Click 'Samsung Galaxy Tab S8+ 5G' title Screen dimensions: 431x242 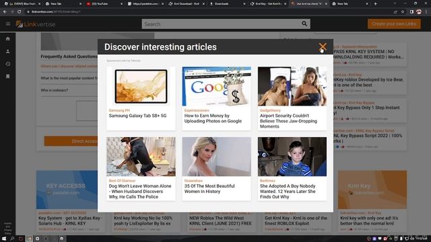(x=137, y=116)
